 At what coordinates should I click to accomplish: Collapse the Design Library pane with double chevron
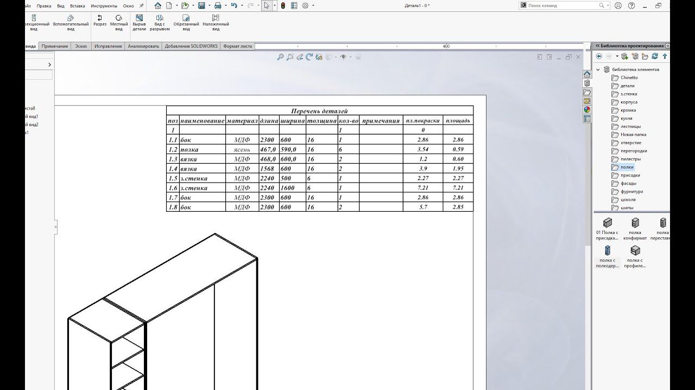(x=597, y=46)
